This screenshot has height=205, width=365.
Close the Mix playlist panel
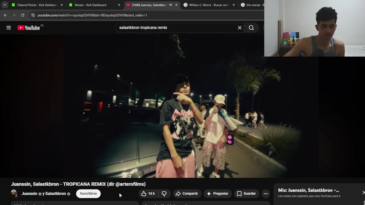point(363,193)
